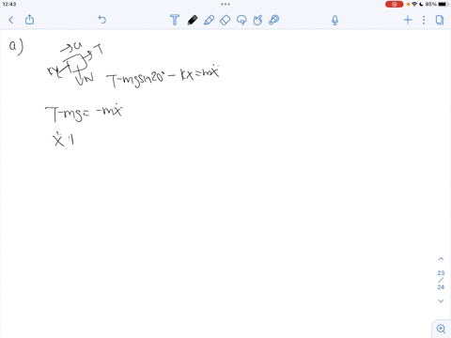Start audio recording with microphone
The height and width of the screenshot is (338, 451).
334,21
